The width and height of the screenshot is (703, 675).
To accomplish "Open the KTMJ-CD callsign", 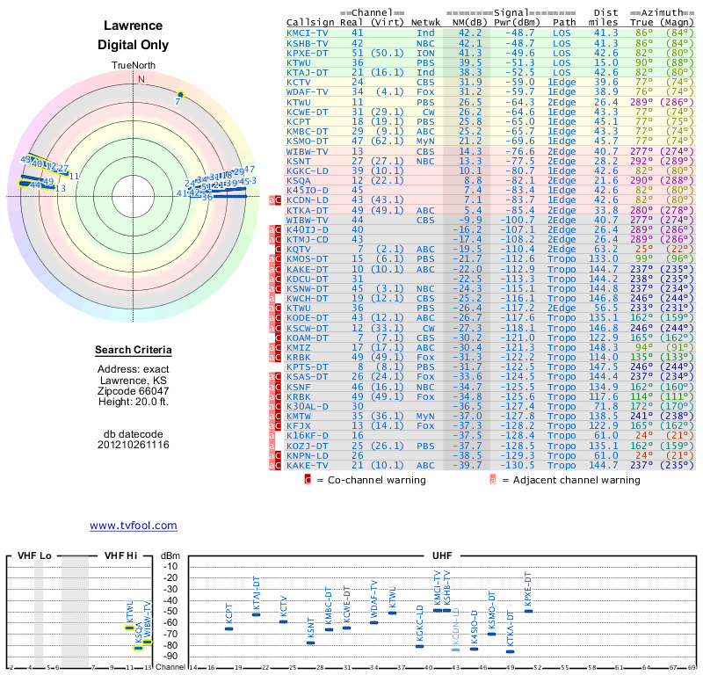I will pyautogui.click(x=308, y=239).
